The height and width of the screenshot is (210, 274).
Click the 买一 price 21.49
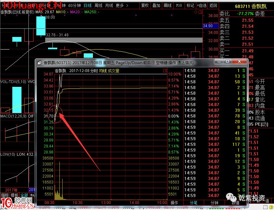pyautogui.click(x=248, y=51)
